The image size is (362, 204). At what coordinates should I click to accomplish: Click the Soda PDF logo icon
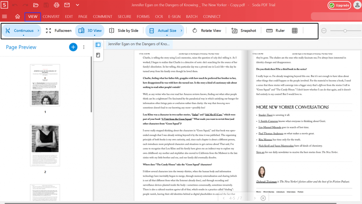tap(4, 5)
